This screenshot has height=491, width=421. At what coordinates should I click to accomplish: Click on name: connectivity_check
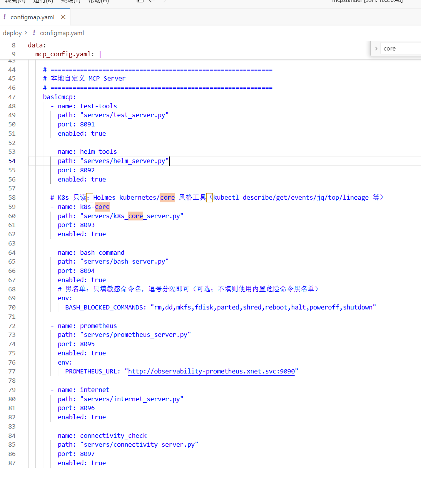coord(102,436)
